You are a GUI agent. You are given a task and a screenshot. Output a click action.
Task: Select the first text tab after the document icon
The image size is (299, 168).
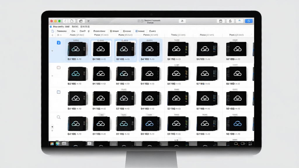(62, 31)
